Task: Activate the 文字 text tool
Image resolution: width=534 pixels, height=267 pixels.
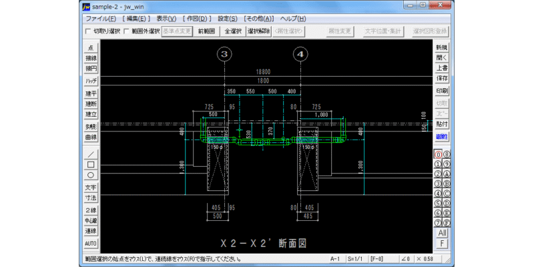Action: [91, 188]
